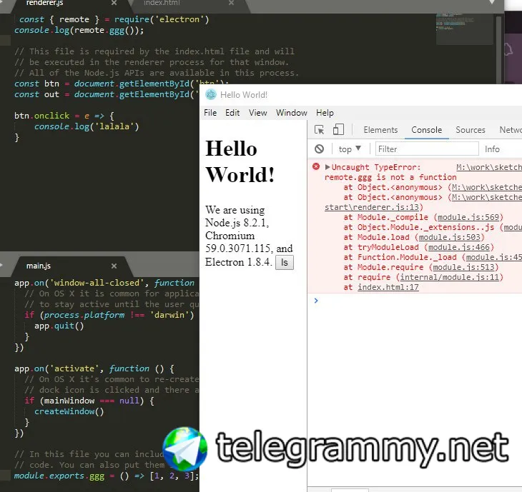The width and height of the screenshot is (522, 492).
Task: Switch to the Console tab in DevTools
Action: click(x=427, y=130)
